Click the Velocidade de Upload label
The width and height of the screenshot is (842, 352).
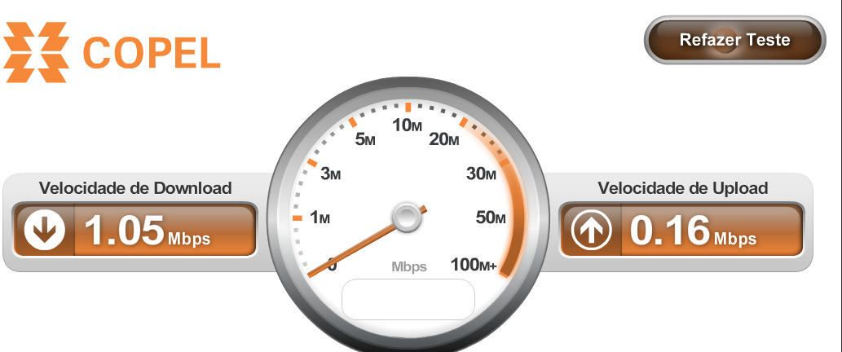pos(683,188)
